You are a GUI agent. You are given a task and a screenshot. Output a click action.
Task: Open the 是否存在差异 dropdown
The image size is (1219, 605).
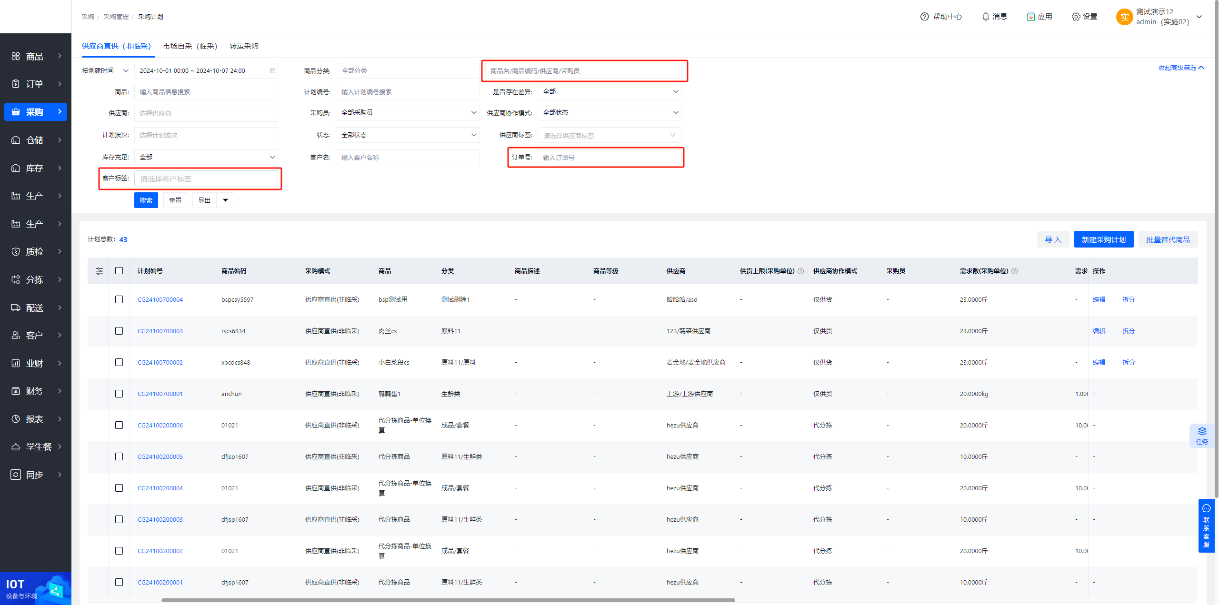609,92
